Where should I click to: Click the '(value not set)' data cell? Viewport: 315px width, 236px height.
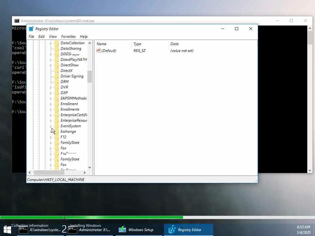(x=182, y=51)
